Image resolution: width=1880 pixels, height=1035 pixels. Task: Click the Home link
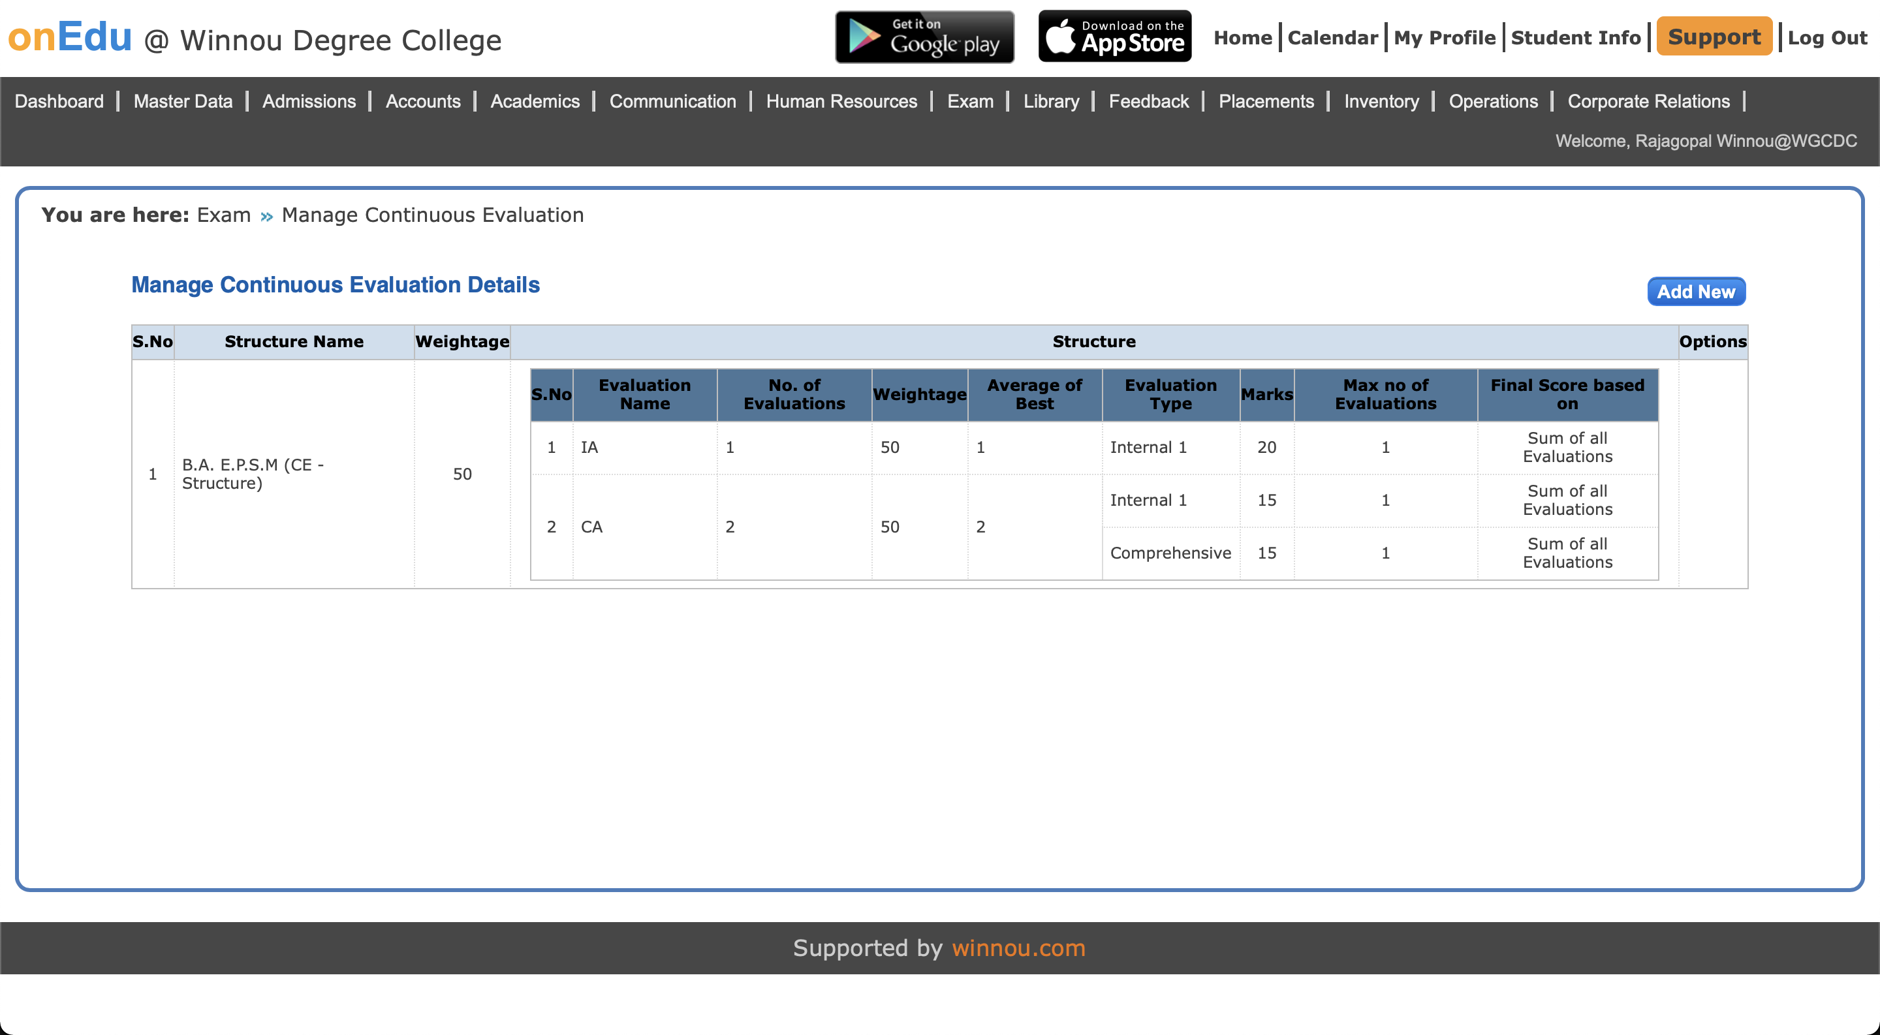pos(1242,38)
